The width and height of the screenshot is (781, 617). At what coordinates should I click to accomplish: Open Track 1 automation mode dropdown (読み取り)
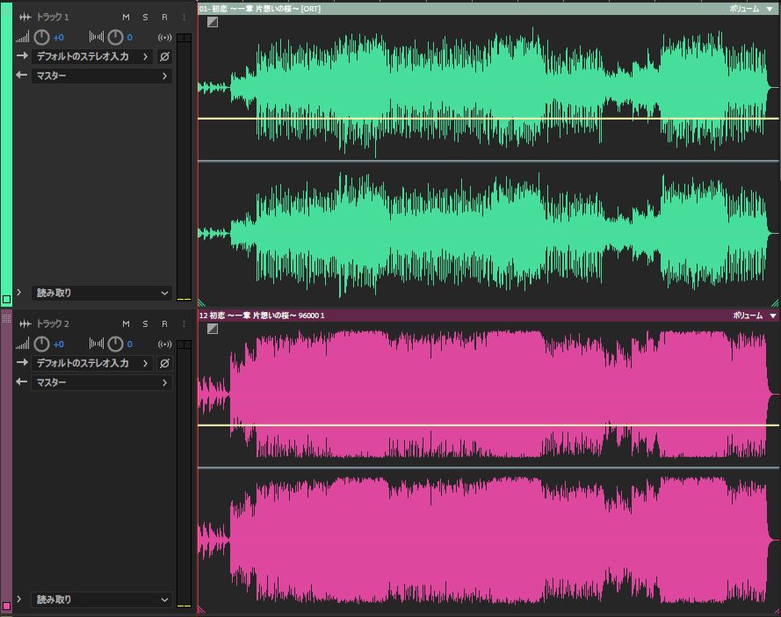click(x=102, y=293)
